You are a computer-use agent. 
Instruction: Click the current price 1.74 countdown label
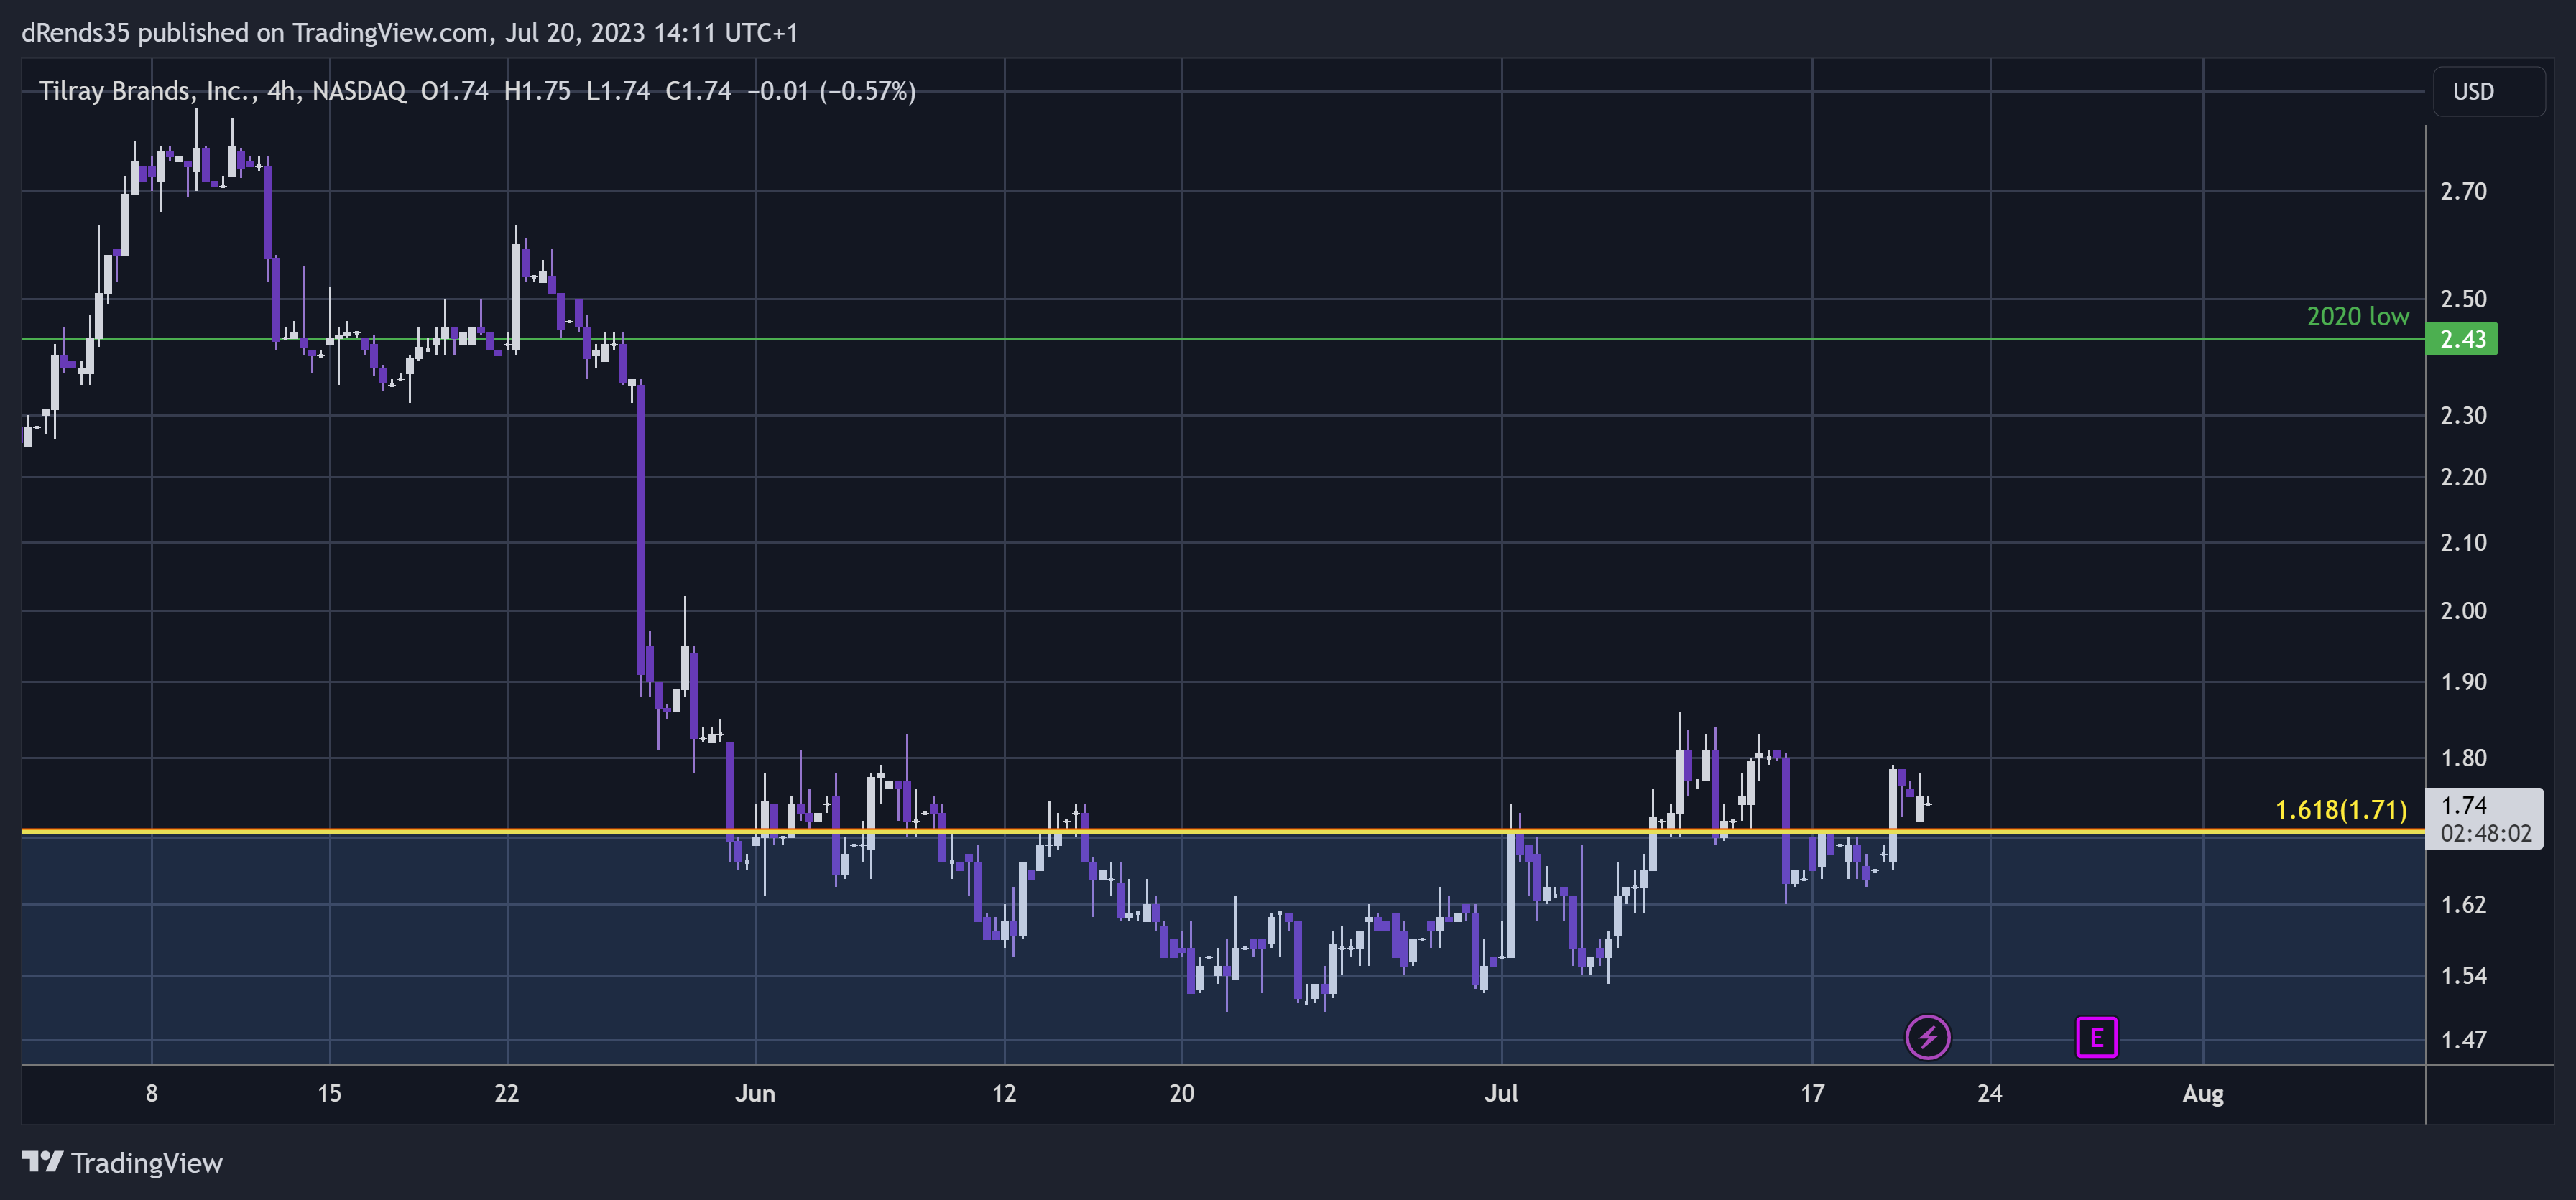(x=2485, y=819)
